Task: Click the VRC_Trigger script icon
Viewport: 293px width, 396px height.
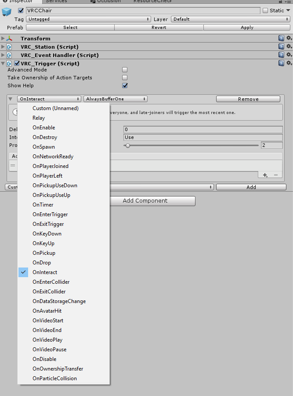Action: pyautogui.click(x=9, y=64)
